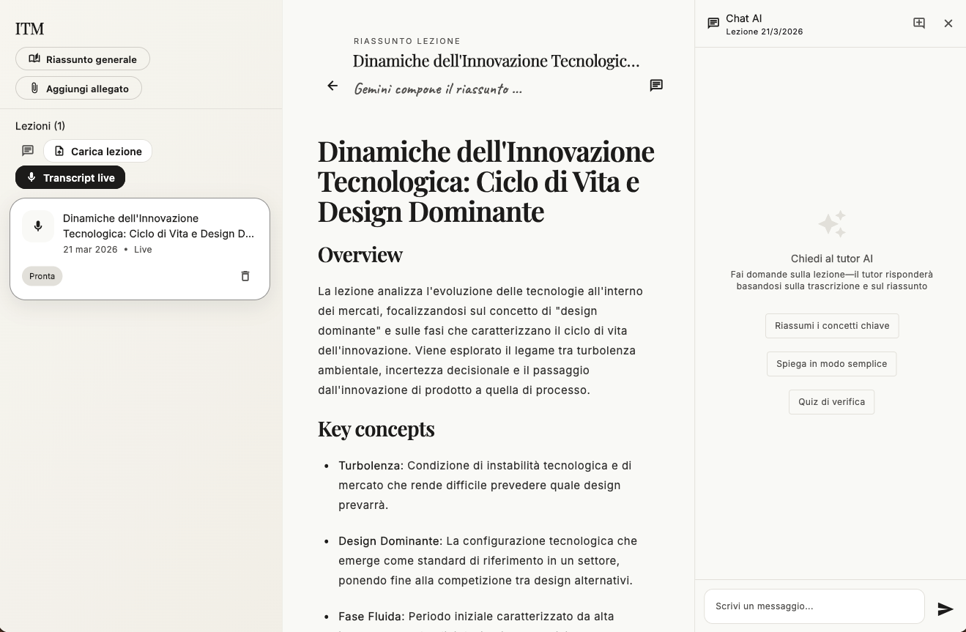Open the Riassunto generale view

coord(82,59)
